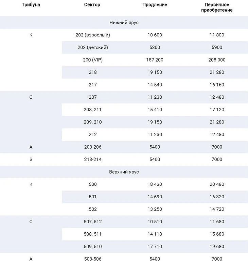The width and height of the screenshot is (248, 265).
Task: Select the 202 (взрослый) sector cell
Action: coord(93,35)
